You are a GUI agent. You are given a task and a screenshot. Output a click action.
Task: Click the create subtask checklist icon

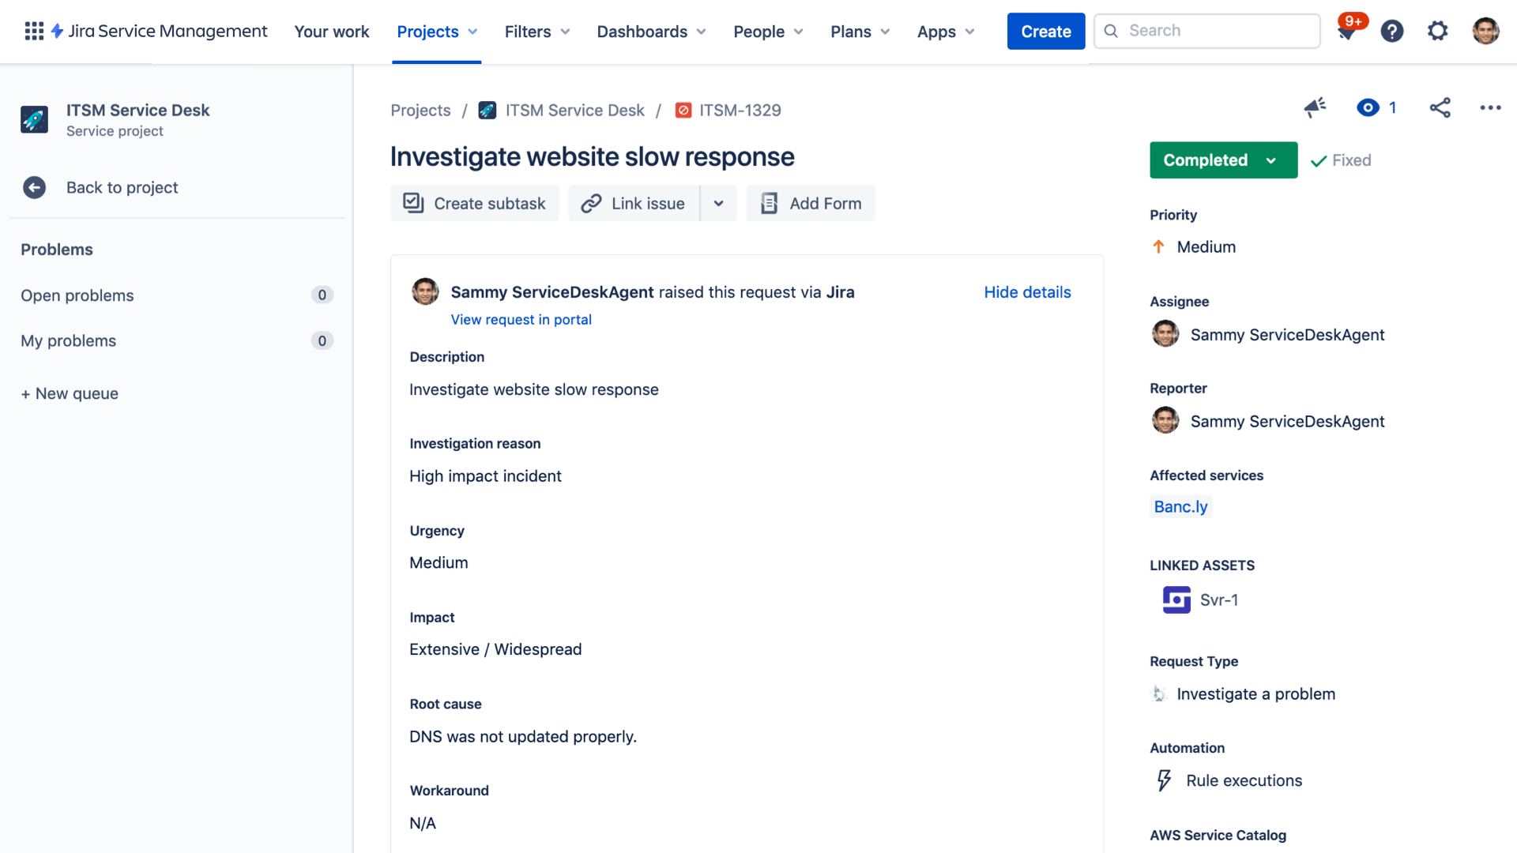pyautogui.click(x=414, y=203)
